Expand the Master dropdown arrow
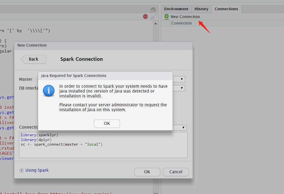 (182, 79)
